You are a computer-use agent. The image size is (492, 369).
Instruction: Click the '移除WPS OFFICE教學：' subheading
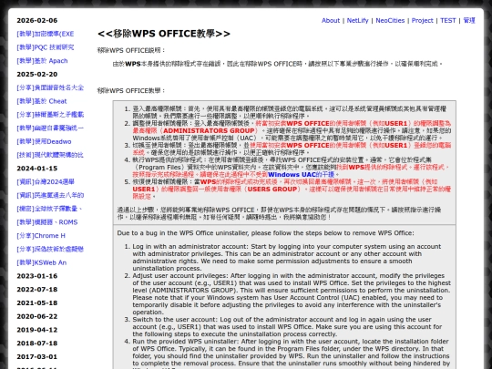[x=131, y=91]
